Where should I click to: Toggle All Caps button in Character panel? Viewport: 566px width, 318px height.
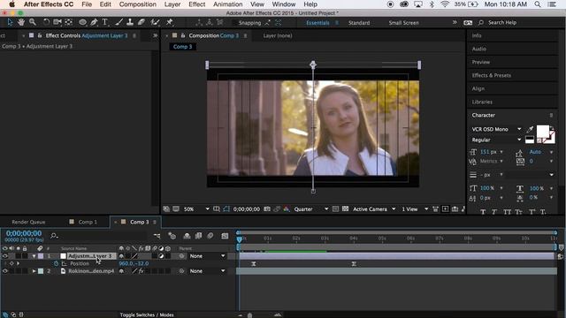pyautogui.click(x=507, y=212)
